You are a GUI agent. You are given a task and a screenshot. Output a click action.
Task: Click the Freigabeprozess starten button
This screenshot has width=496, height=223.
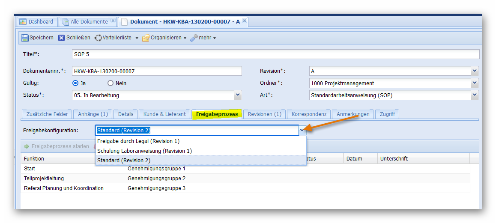pyautogui.click(x=57, y=146)
